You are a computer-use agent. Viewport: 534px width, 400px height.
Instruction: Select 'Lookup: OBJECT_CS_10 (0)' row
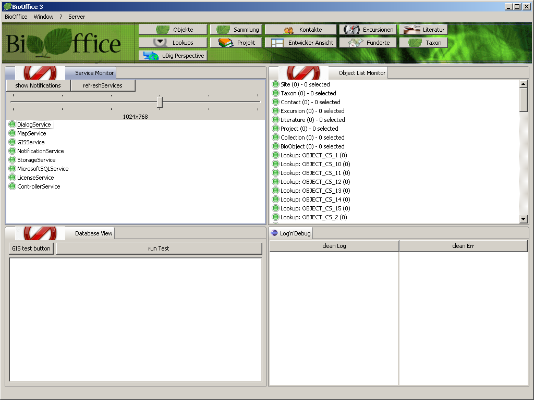(x=315, y=164)
